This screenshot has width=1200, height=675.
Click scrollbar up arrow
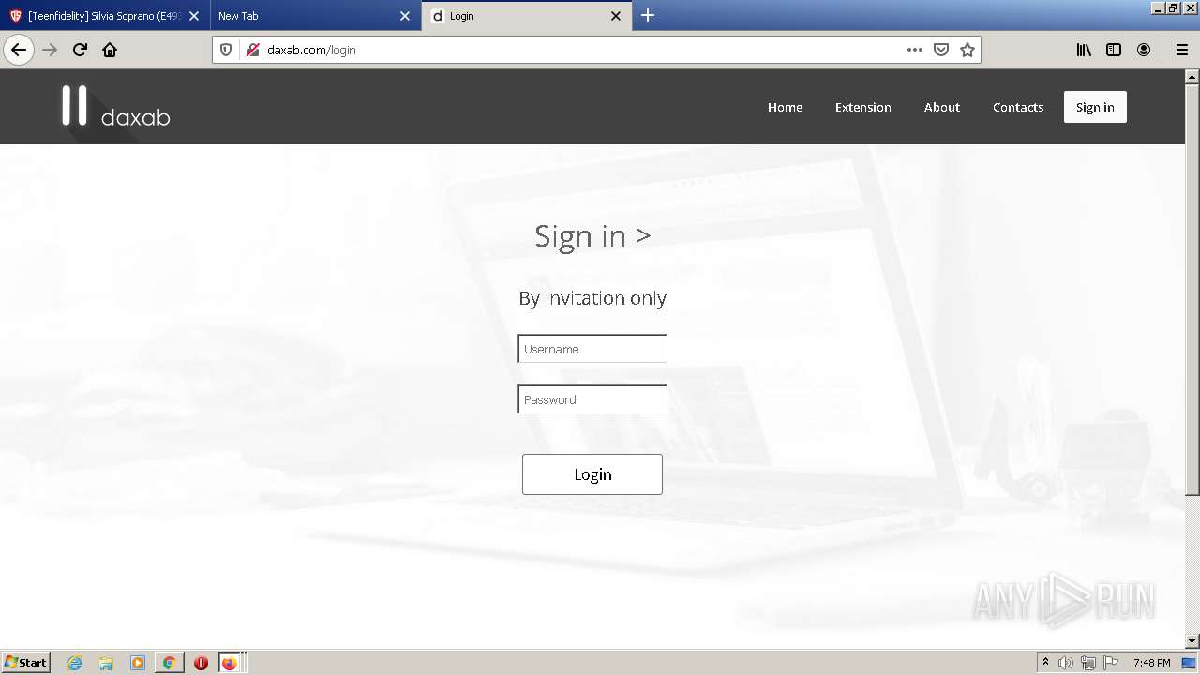coord(1192,76)
